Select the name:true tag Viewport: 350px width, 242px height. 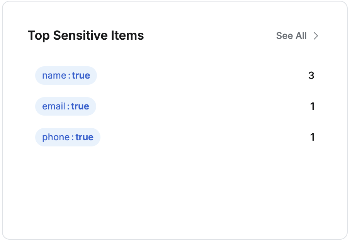click(66, 76)
